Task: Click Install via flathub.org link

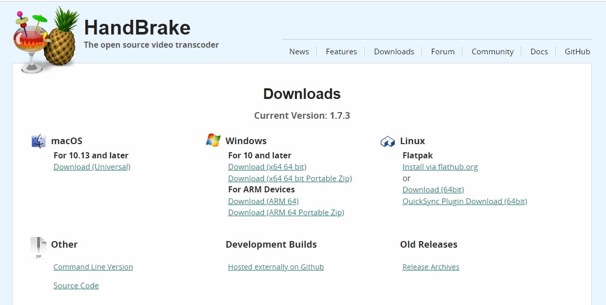Action: click(x=440, y=167)
